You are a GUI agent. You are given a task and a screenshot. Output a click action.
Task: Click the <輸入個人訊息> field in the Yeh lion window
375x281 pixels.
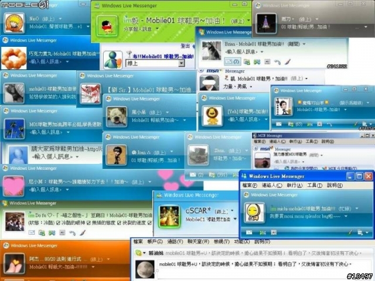click(x=244, y=119)
